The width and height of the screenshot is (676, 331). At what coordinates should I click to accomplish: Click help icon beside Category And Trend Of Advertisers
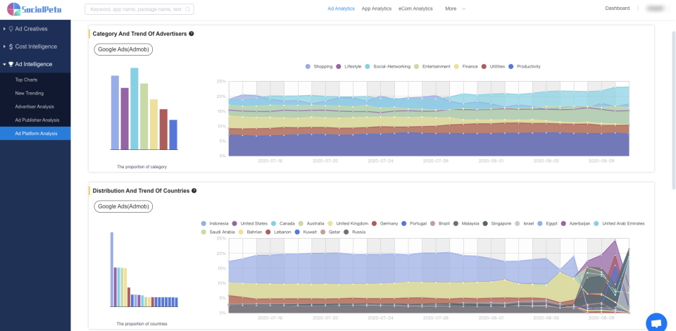click(192, 34)
